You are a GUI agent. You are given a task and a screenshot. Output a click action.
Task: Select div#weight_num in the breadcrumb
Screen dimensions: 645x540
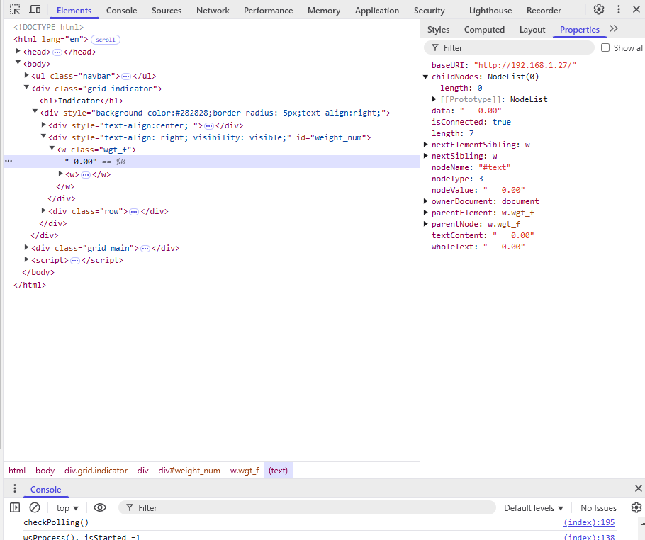pyautogui.click(x=189, y=471)
